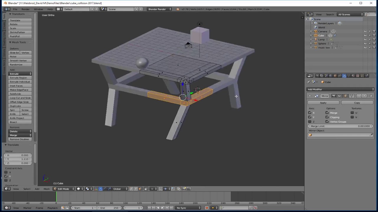Open the Scene properties tab
This screenshot has width=378, height=212.
(326, 76)
